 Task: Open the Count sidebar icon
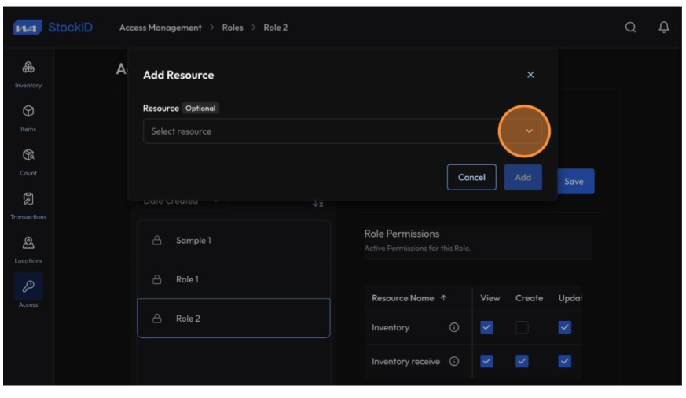(28, 154)
